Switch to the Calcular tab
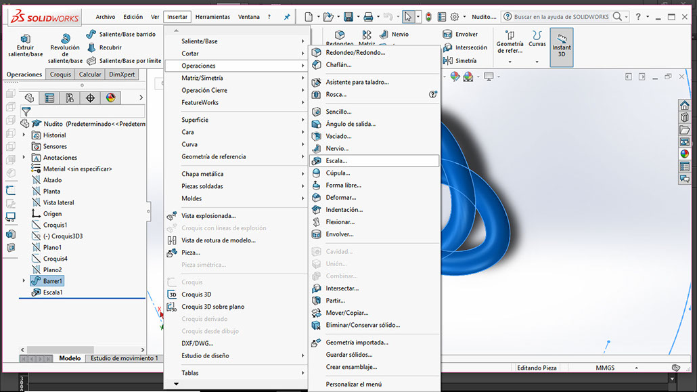The width and height of the screenshot is (697, 392). [90, 74]
